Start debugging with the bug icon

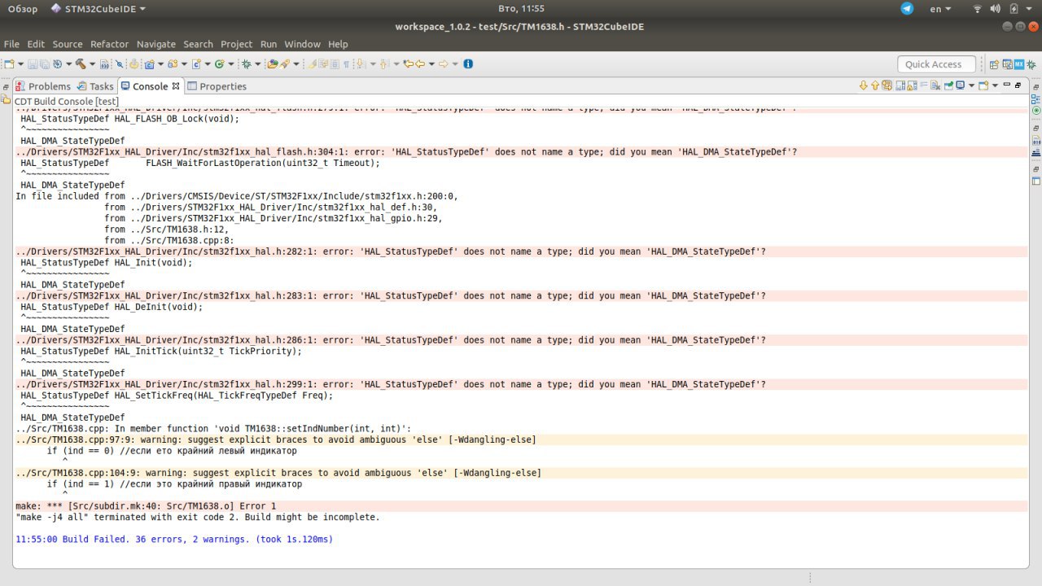click(x=245, y=64)
